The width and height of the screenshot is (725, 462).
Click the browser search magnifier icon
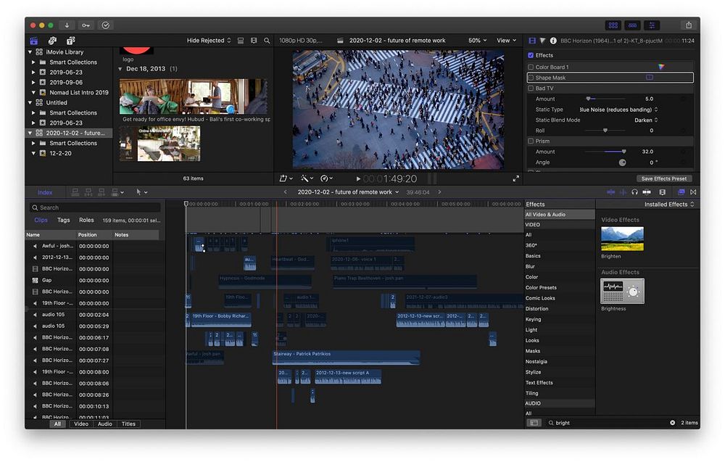(x=267, y=41)
